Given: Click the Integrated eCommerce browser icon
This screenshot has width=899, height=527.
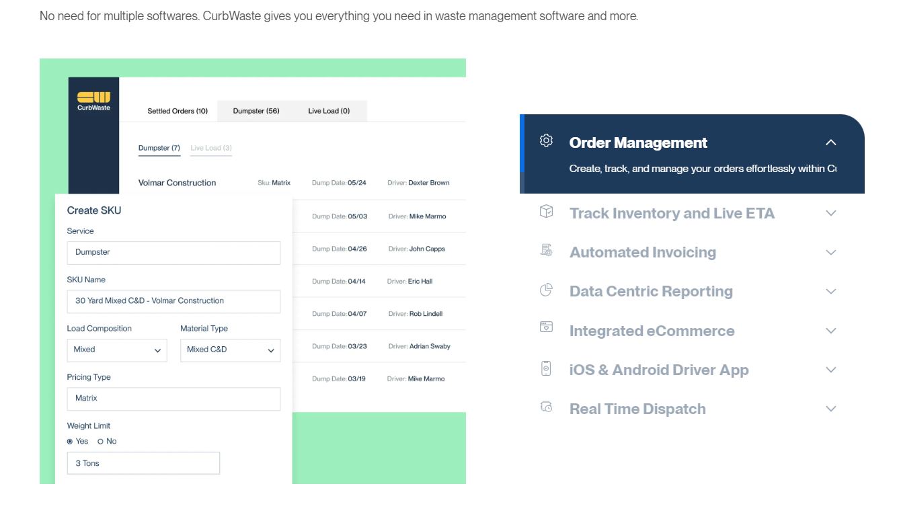Looking at the screenshot, I should click(546, 327).
